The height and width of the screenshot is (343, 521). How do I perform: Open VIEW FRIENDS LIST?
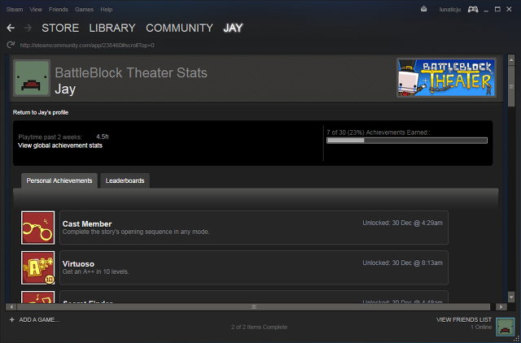pyautogui.click(x=464, y=319)
